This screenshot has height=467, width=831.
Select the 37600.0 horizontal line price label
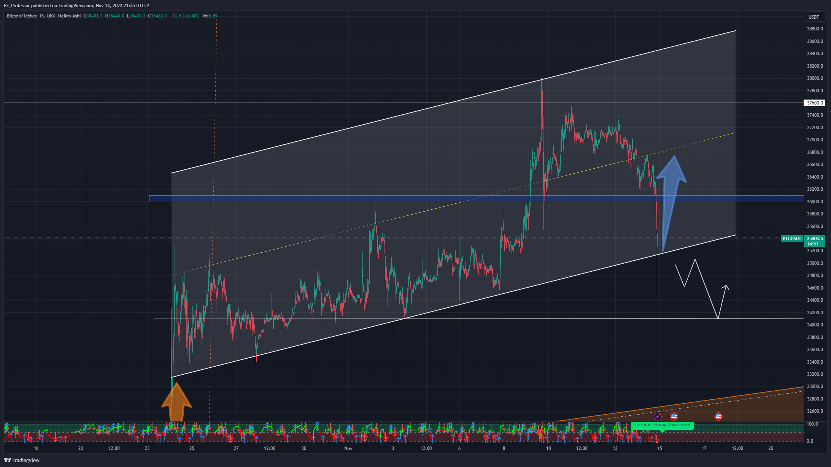[815, 103]
